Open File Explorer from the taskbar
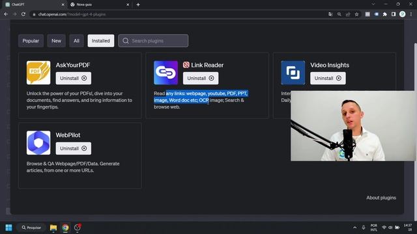The height and width of the screenshot is (234, 417). pos(53,227)
